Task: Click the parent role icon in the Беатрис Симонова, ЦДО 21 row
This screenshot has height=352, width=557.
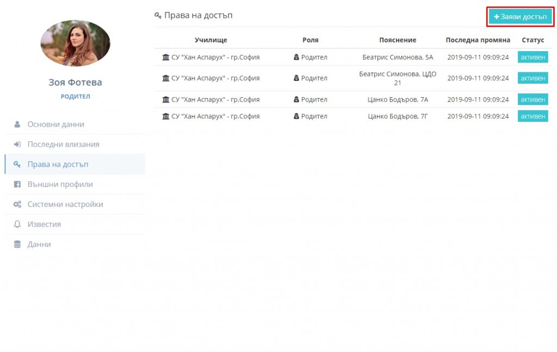Action: click(296, 78)
